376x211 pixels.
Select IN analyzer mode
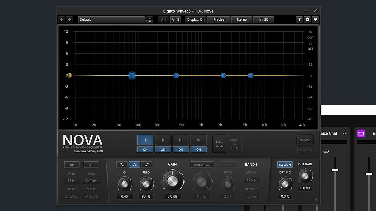310,32
